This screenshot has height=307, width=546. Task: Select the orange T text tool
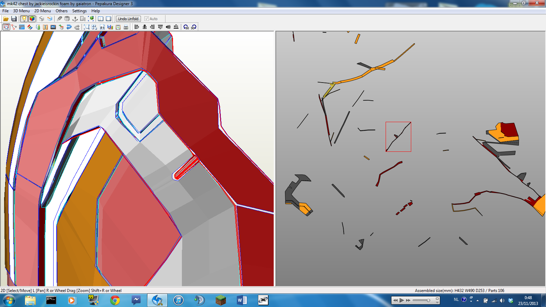[45, 27]
